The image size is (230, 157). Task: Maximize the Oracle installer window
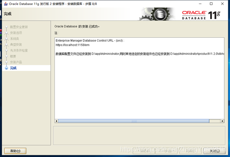(x=211, y=4)
